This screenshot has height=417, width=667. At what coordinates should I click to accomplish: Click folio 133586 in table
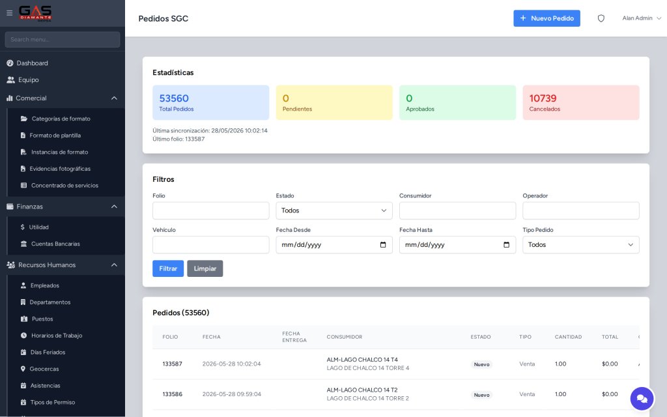click(172, 394)
